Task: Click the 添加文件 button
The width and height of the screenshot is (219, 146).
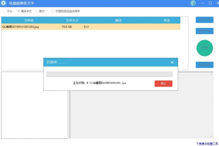Action: [204, 20]
